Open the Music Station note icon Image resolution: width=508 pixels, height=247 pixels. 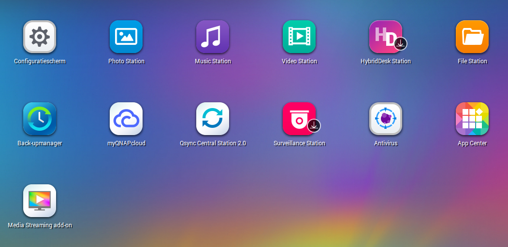coord(213,37)
